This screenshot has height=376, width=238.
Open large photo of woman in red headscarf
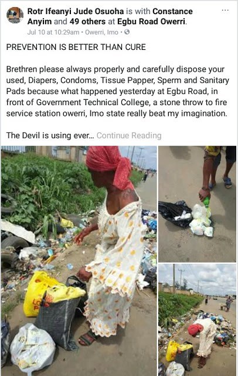pos(79,261)
